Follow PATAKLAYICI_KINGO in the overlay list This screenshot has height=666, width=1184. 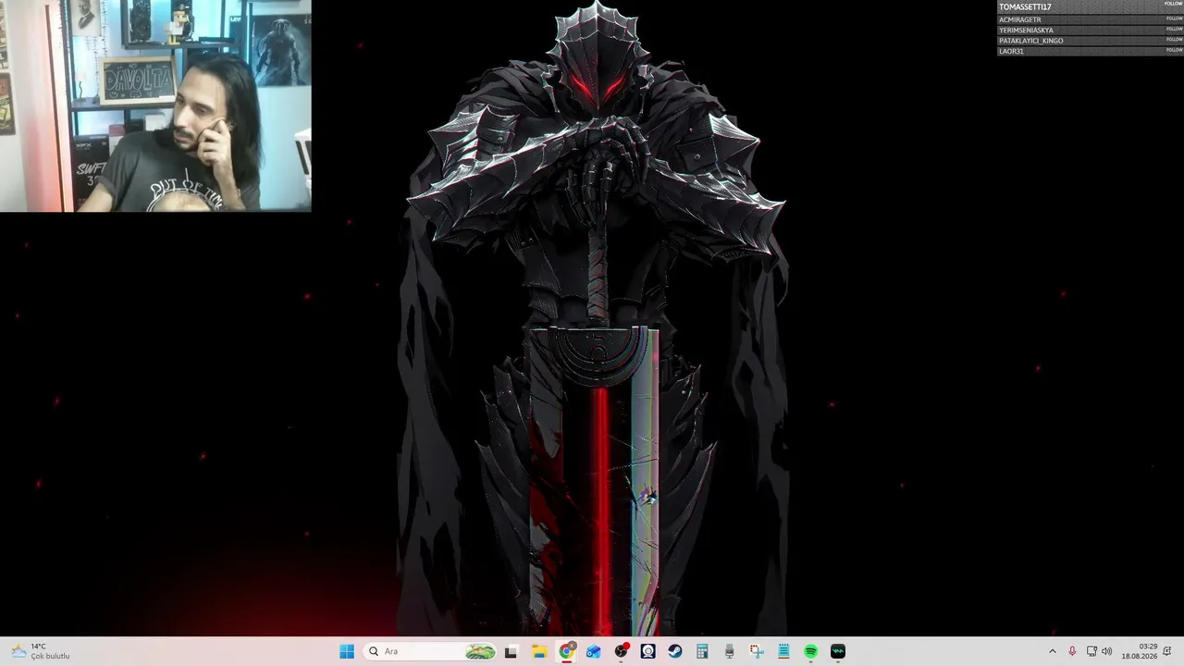coord(1174,40)
